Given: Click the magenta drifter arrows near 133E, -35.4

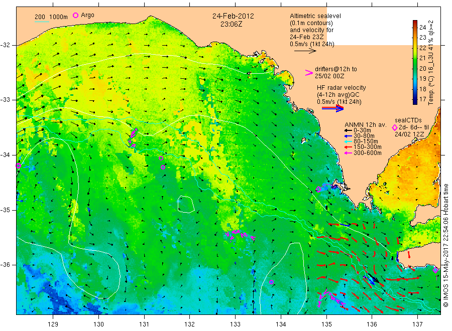Looking at the screenshot, I should (240, 235).
